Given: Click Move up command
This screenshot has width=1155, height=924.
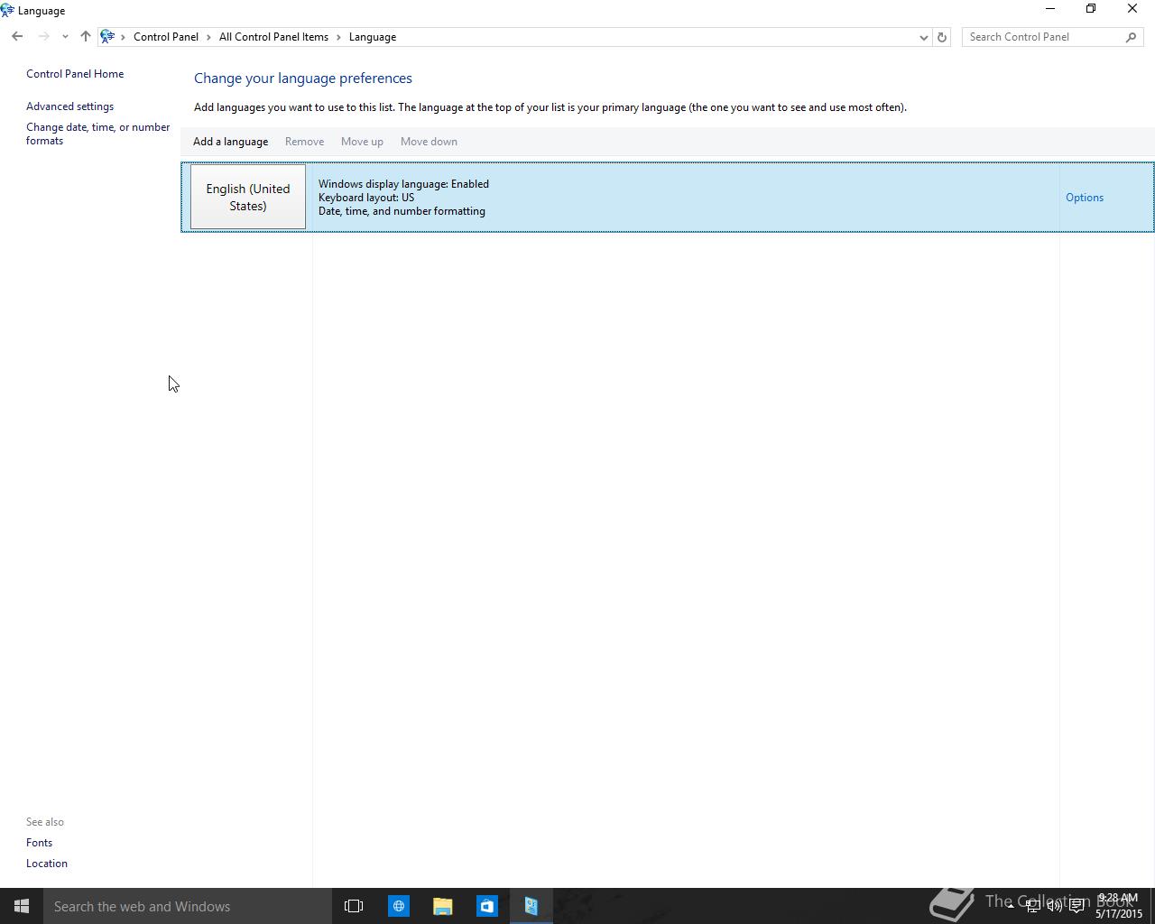Looking at the screenshot, I should pos(362,142).
